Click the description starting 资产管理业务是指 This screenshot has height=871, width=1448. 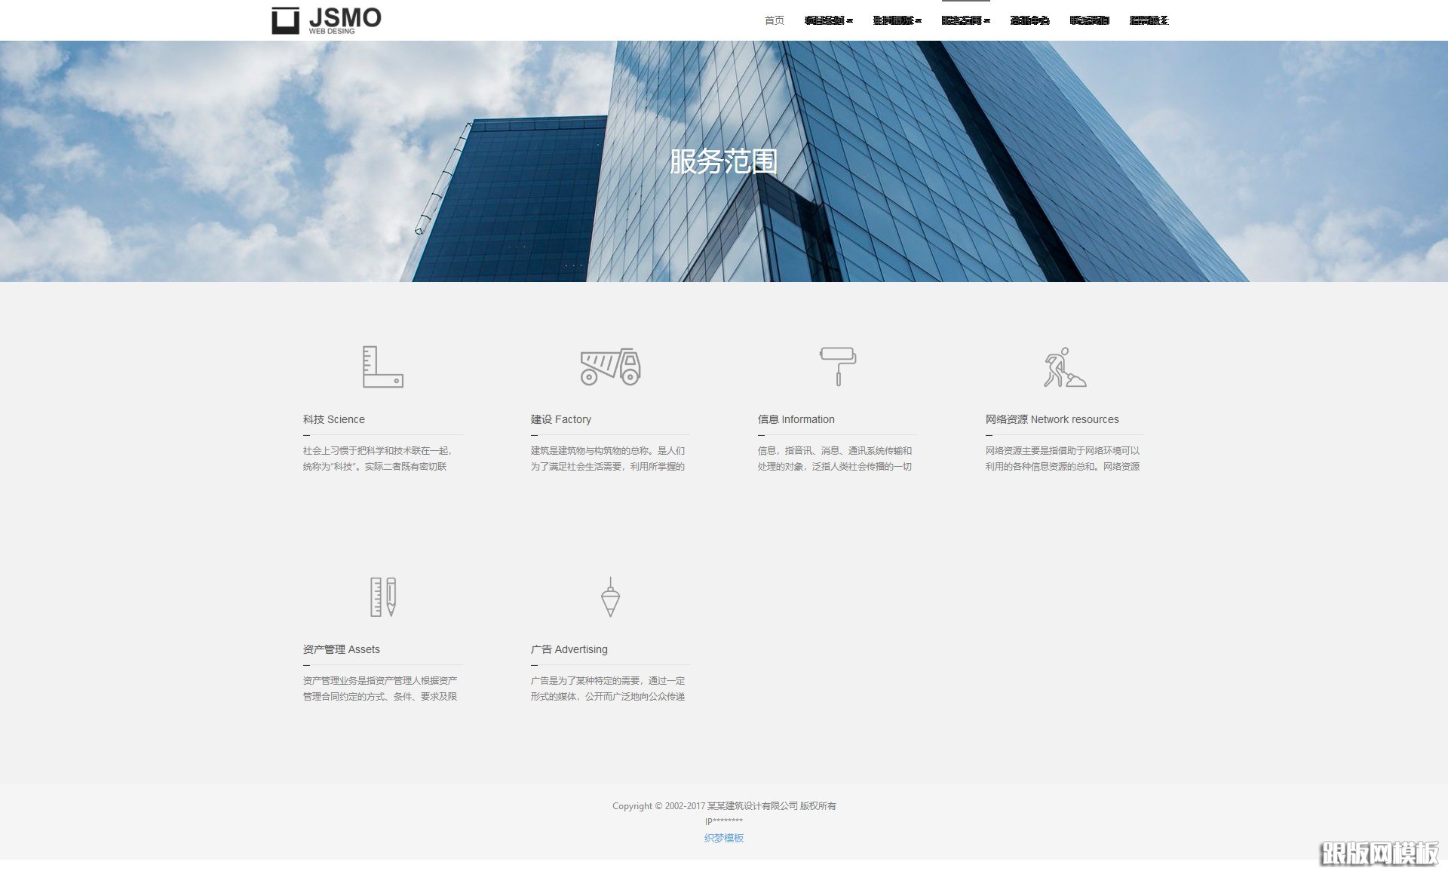point(380,689)
